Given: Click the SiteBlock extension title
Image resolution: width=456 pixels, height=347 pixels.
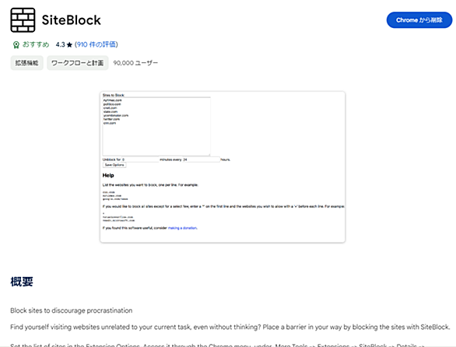Looking at the screenshot, I should (72, 20).
